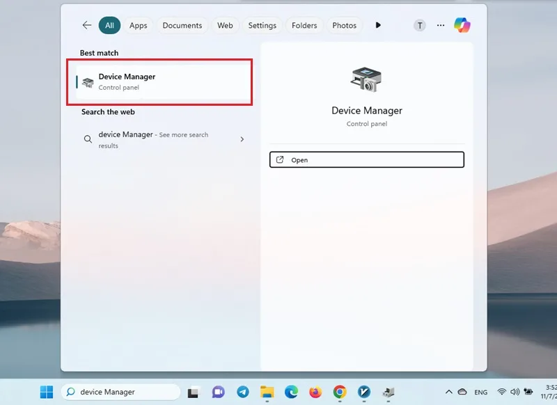
Task: Click the 'Control panel' label in the preview pane
Action: coord(367,124)
